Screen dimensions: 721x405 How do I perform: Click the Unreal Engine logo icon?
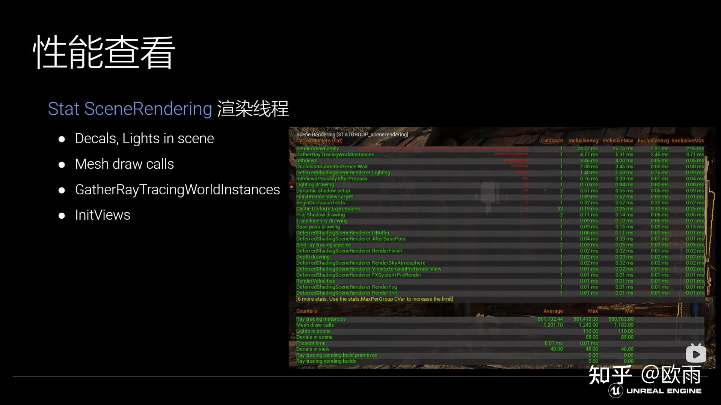615,391
